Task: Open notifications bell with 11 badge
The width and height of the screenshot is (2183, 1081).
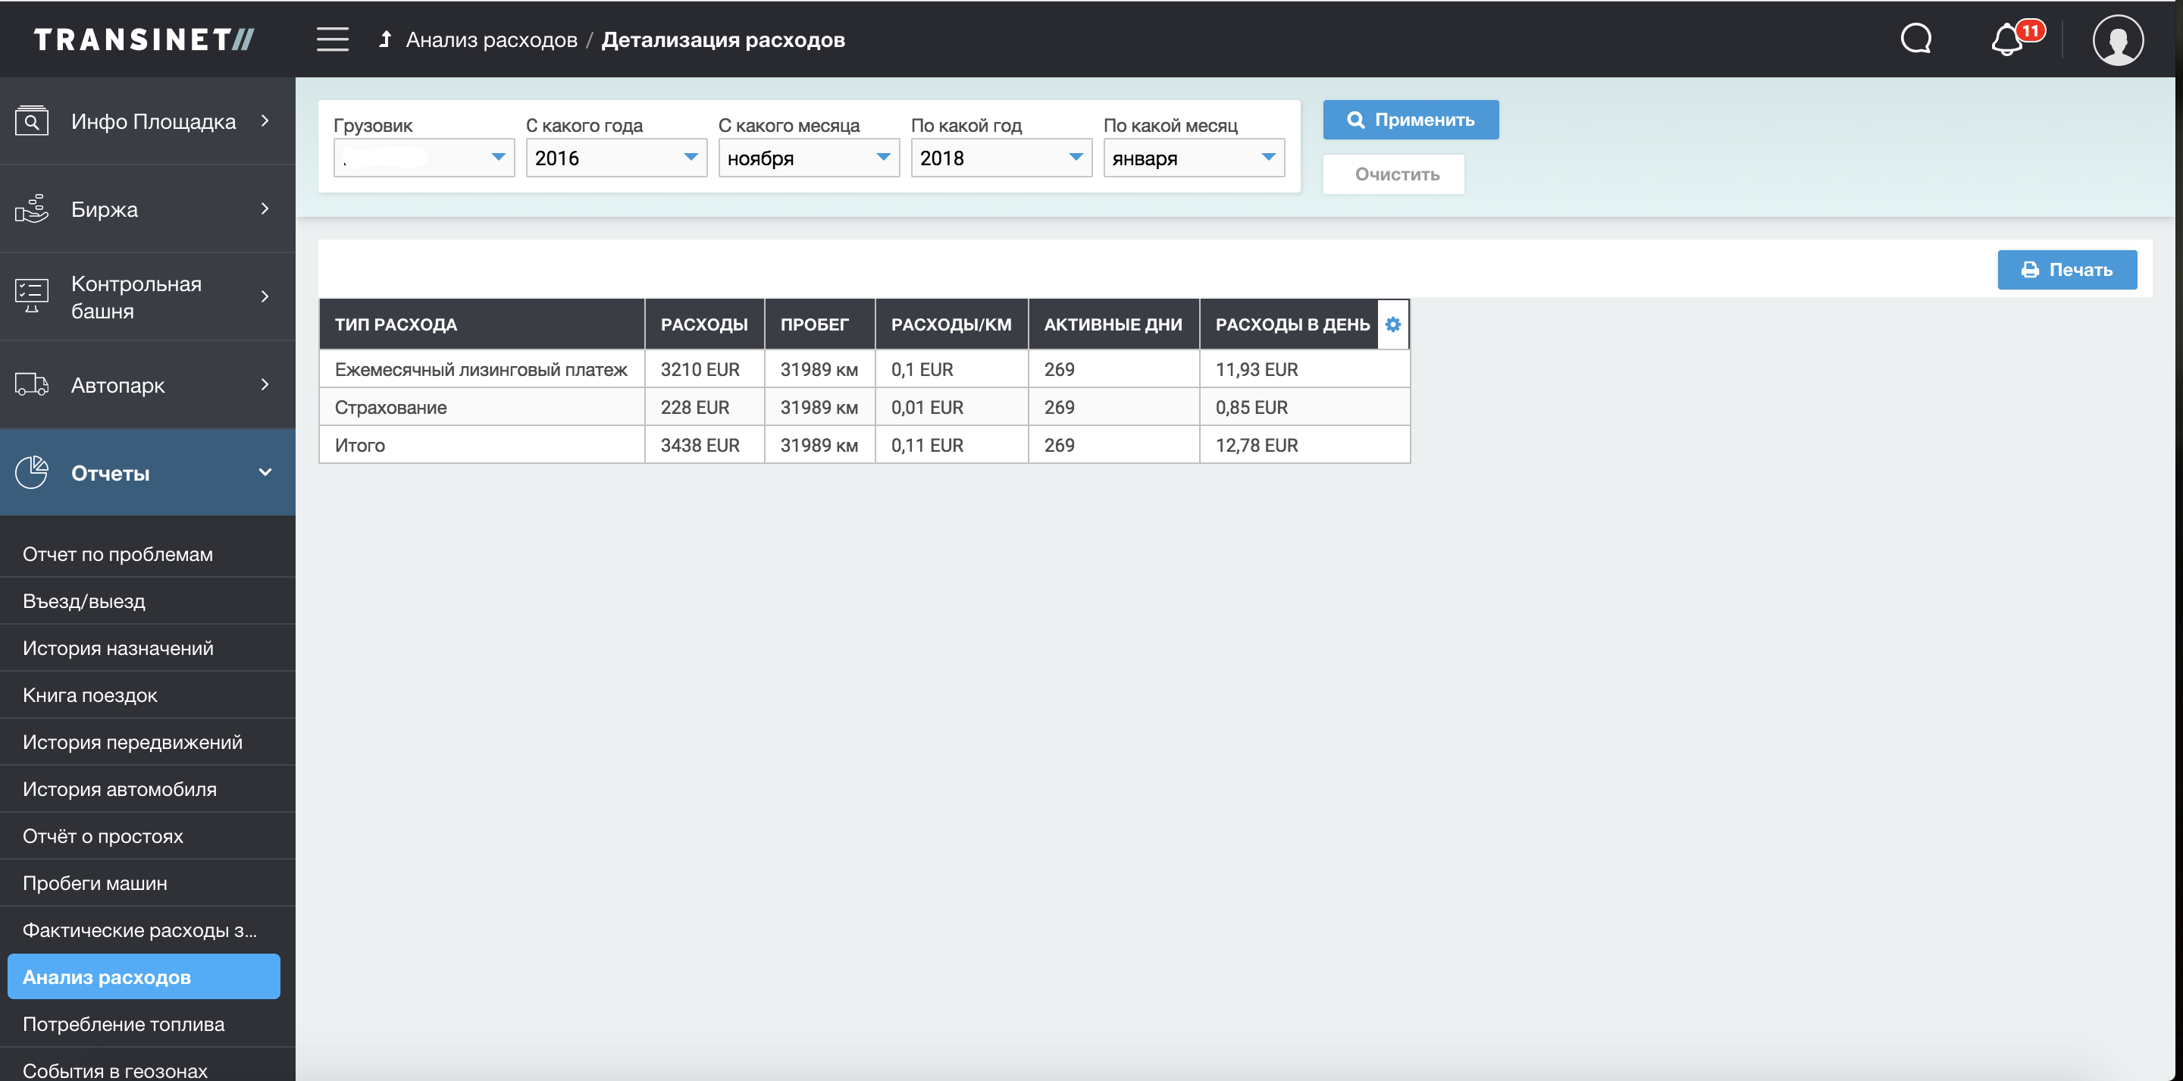Action: point(2008,40)
